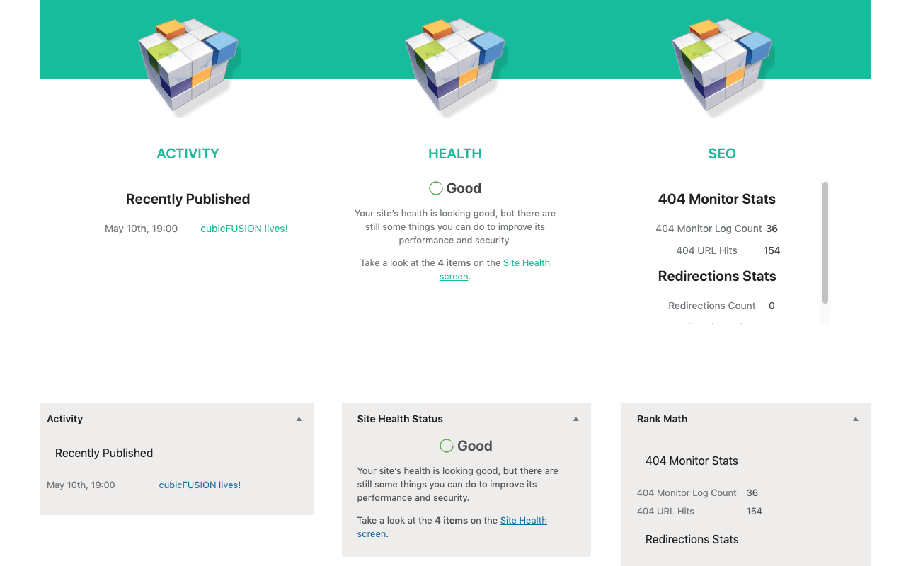
Task: Collapse the Activity widget with its arrow
Action: pyautogui.click(x=299, y=419)
